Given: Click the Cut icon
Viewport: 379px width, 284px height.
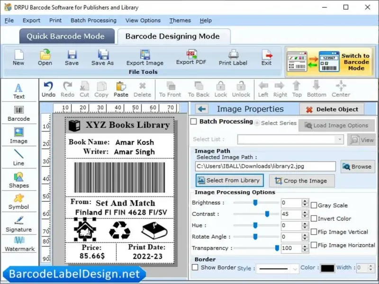Looking at the screenshot, I should (84, 89).
